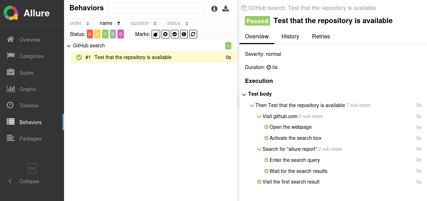The height and width of the screenshot is (201, 427).
Task: Toggle the green passed status filter
Action: (x=105, y=34)
